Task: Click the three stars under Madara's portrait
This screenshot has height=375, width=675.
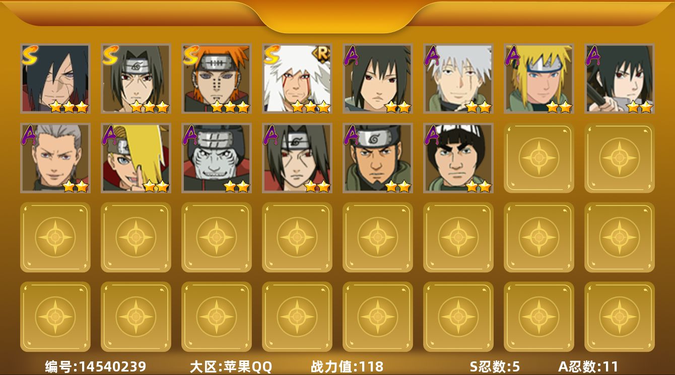Action: pos(70,107)
